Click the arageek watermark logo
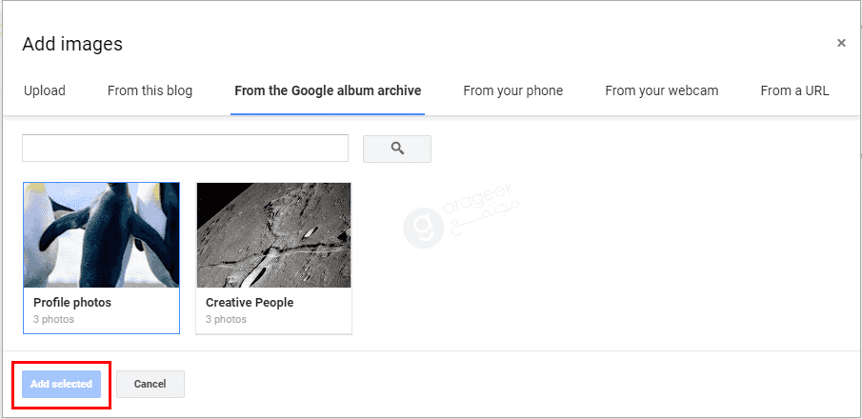Image resolution: width=862 pixels, height=419 pixels. tap(423, 229)
